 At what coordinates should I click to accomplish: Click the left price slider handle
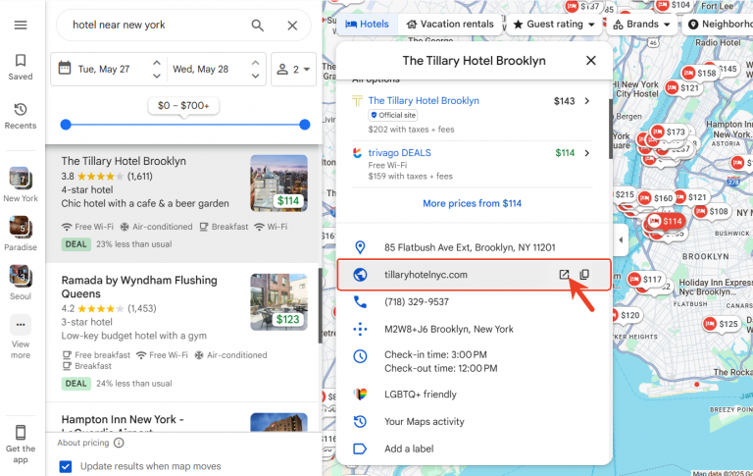click(x=66, y=125)
